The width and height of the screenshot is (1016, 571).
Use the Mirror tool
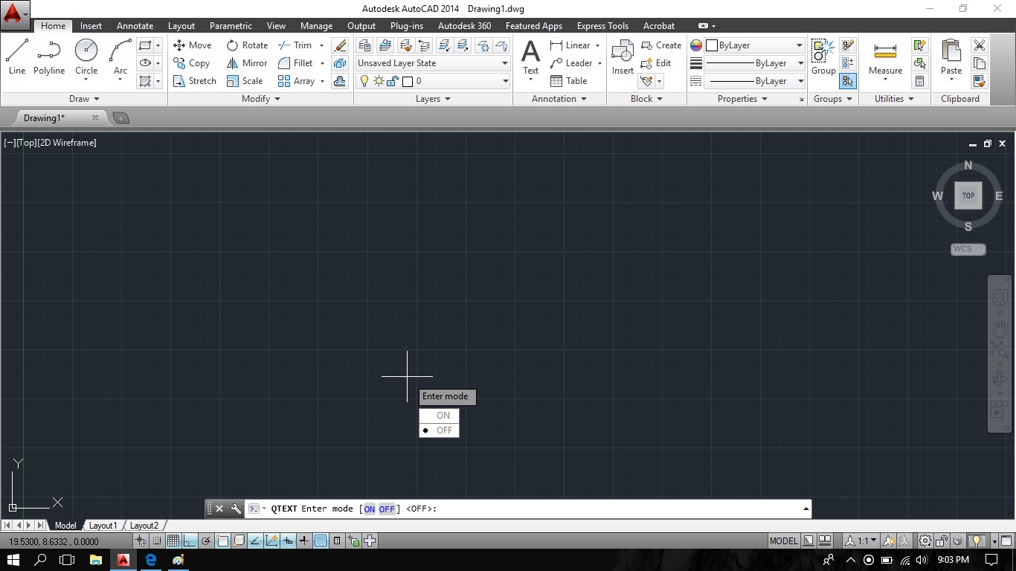[x=247, y=63]
